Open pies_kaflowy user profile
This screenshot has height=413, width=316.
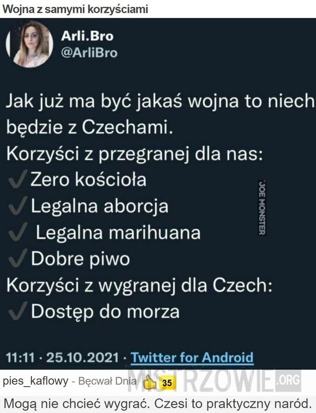[x=36, y=381]
